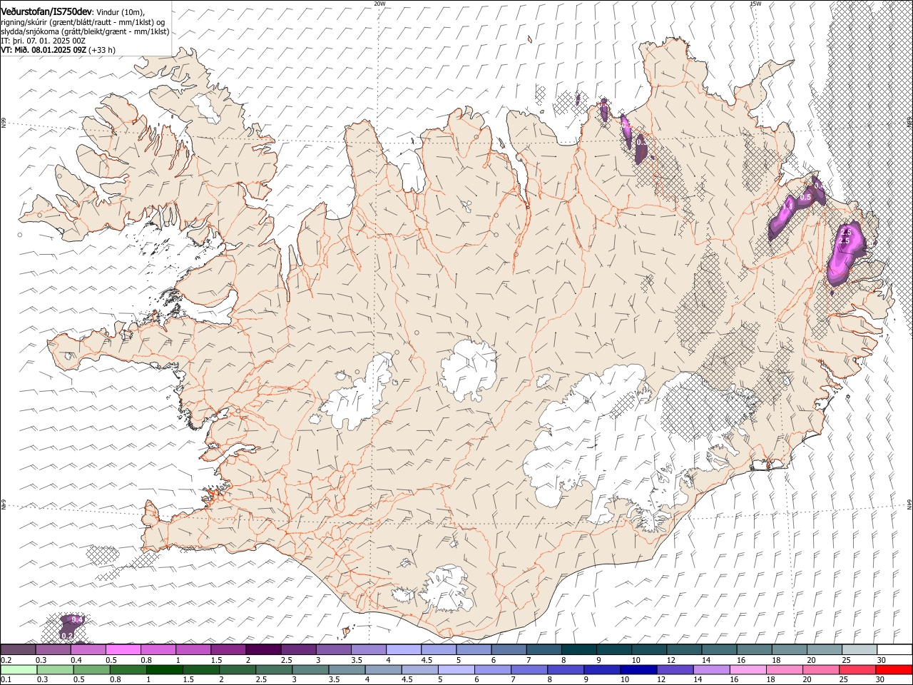Click the initial time line 'IT: þri. 07. 01. 2025 00Z'
The width and height of the screenshot is (913, 685).
(x=43, y=41)
